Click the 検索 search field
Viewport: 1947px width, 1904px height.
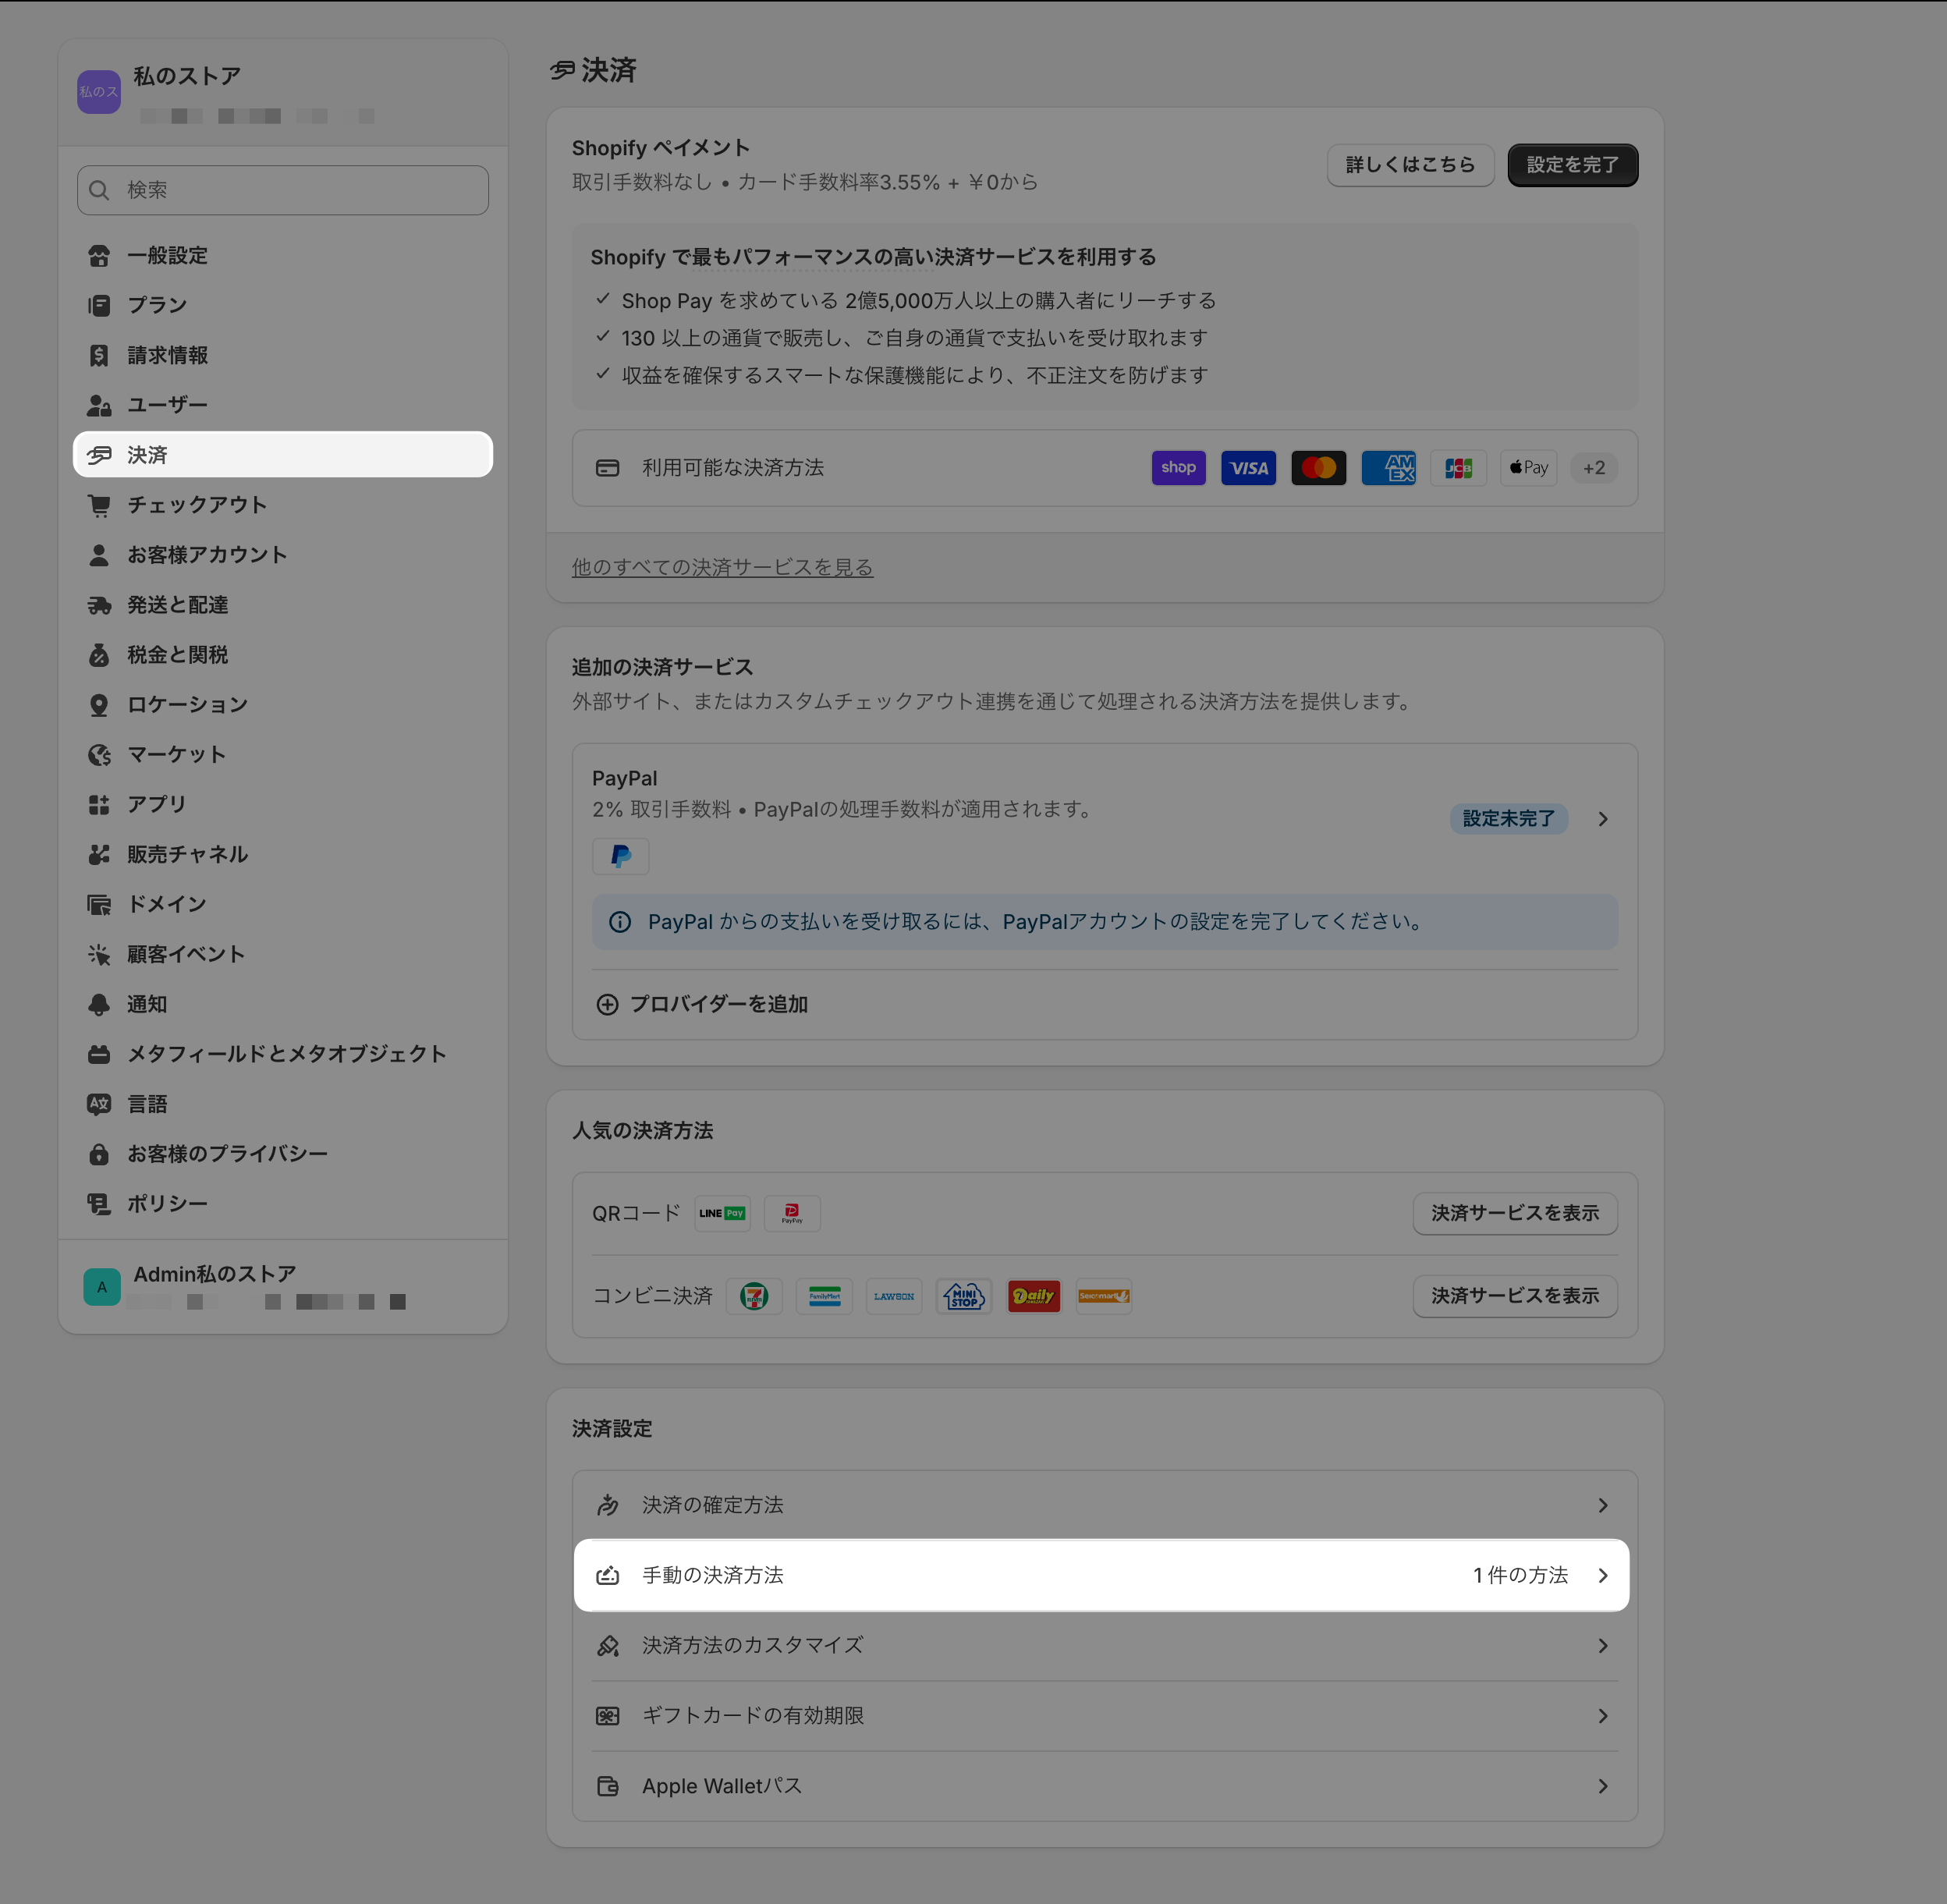click(x=283, y=190)
